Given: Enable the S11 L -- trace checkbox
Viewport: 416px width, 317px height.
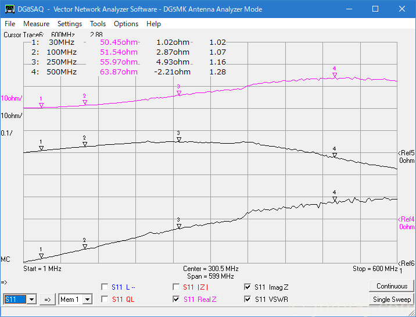Looking at the screenshot, I should tap(105, 287).
